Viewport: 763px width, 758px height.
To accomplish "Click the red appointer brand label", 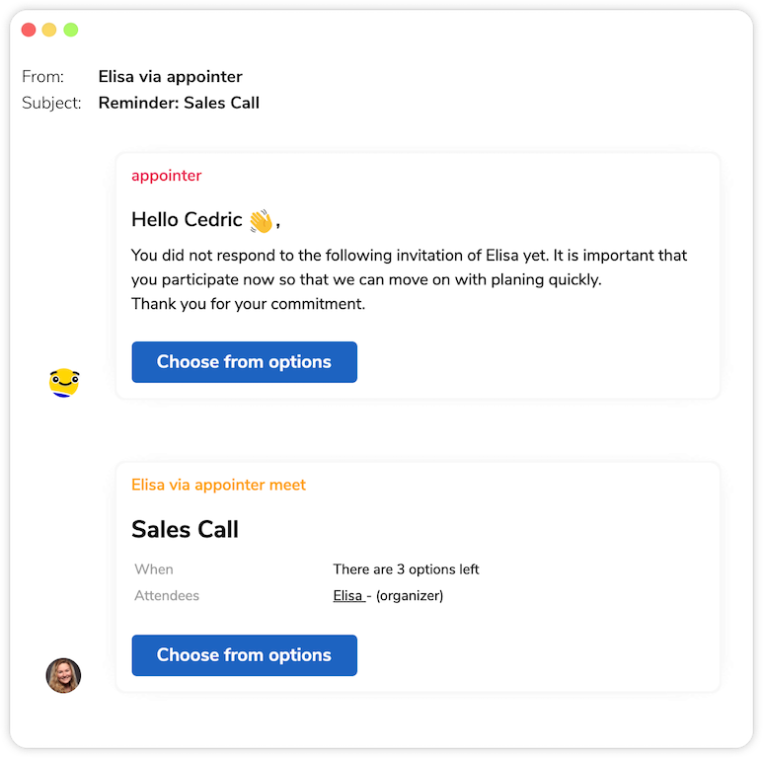I will (166, 176).
